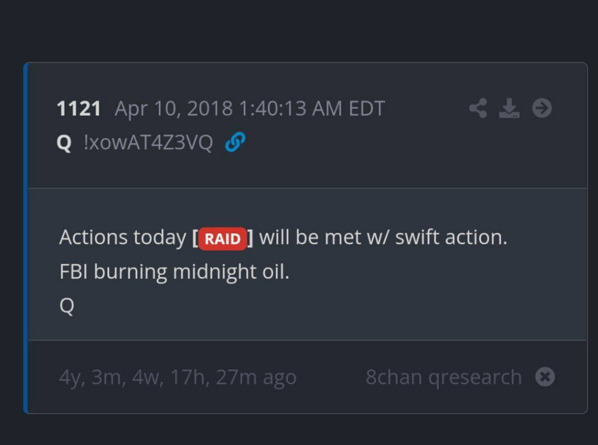This screenshot has width=598, height=445.
Task: Click the right arrow circle icon
Action: pyautogui.click(x=542, y=108)
